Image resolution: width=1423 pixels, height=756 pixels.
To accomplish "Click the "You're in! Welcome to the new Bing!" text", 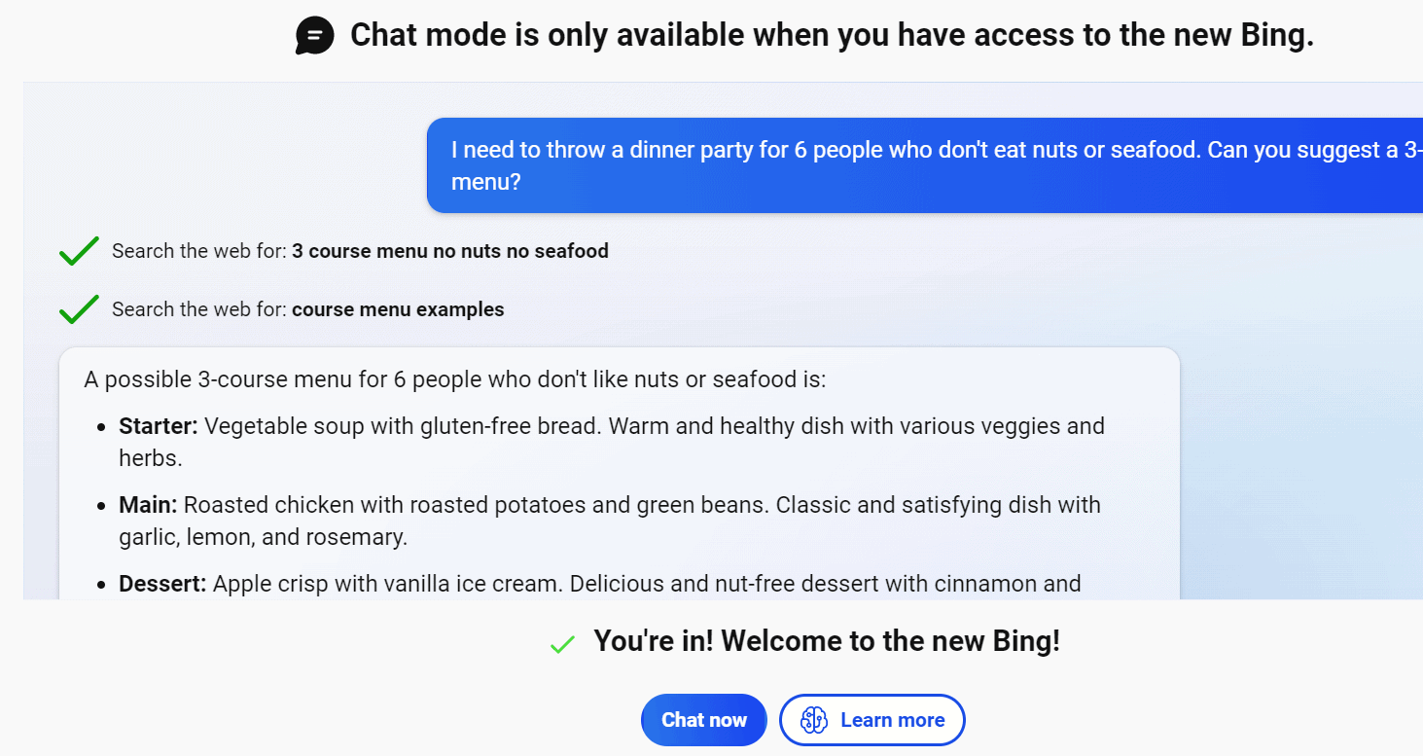I will point(827,641).
